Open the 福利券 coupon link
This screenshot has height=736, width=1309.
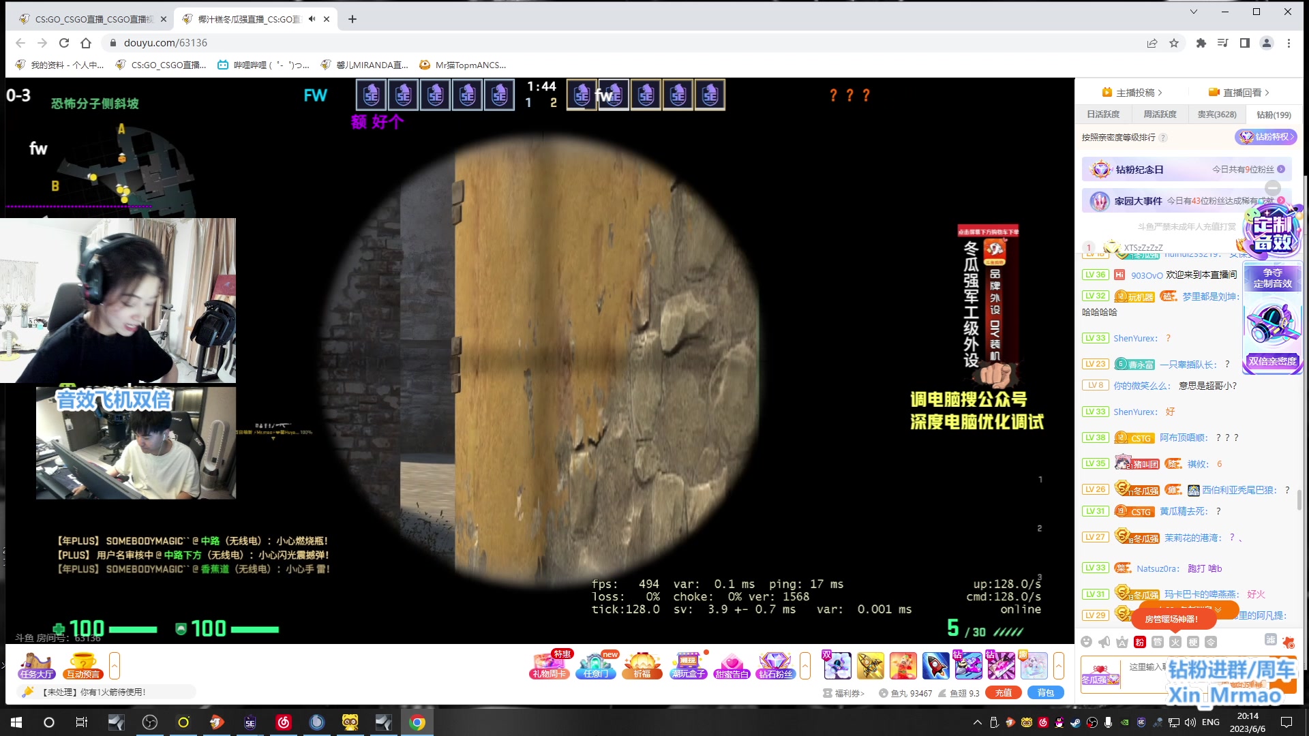(x=844, y=694)
